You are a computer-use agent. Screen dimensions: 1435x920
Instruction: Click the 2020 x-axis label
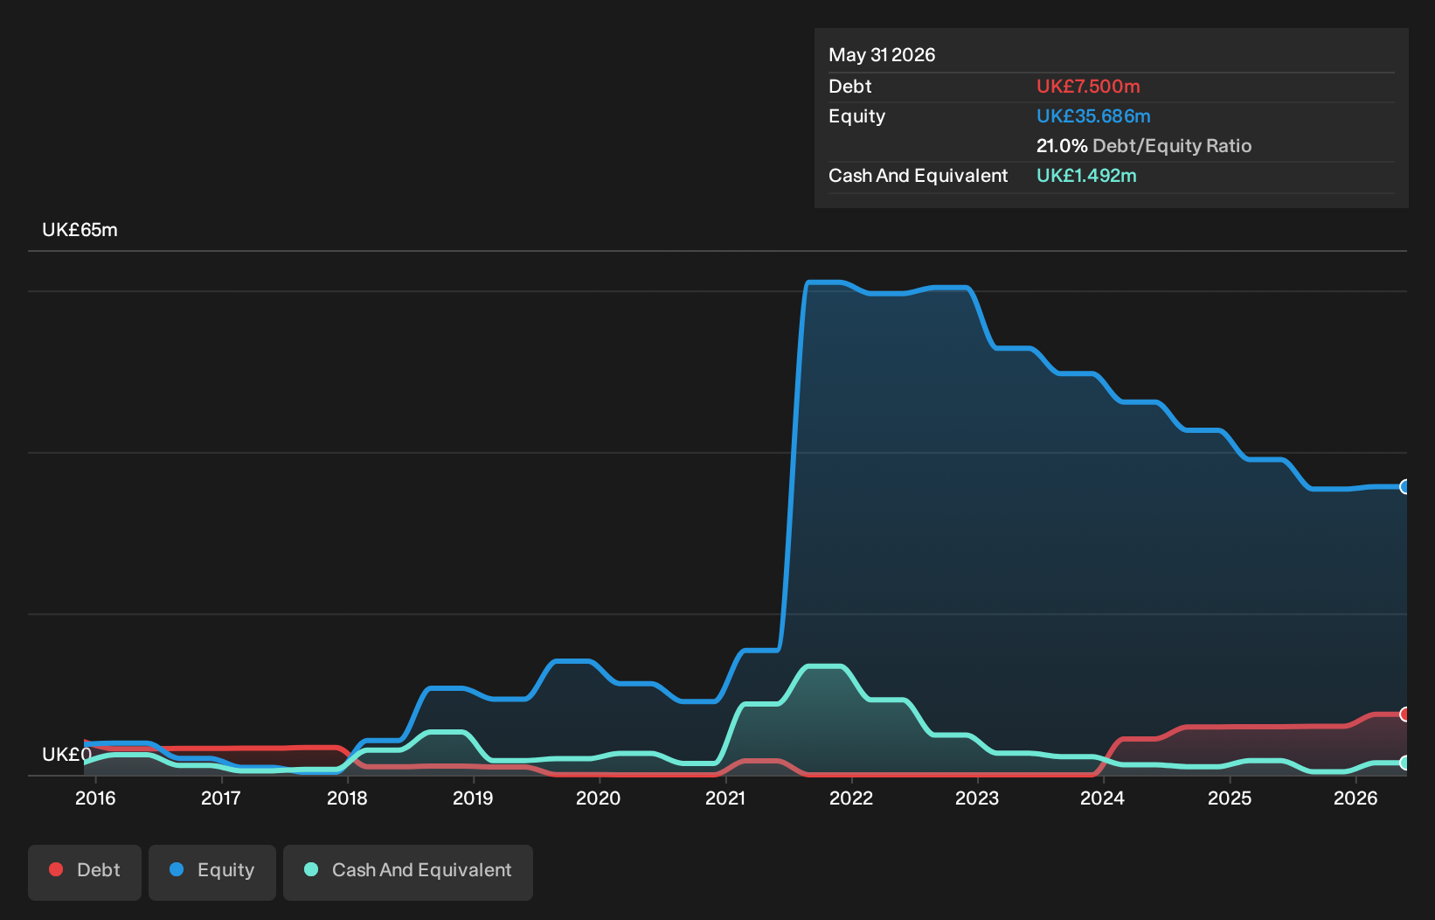(x=599, y=798)
